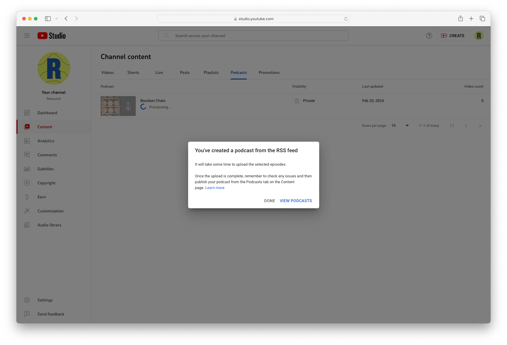507x345 pixels.
Task: Click the Video count column header
Action: 474,86
